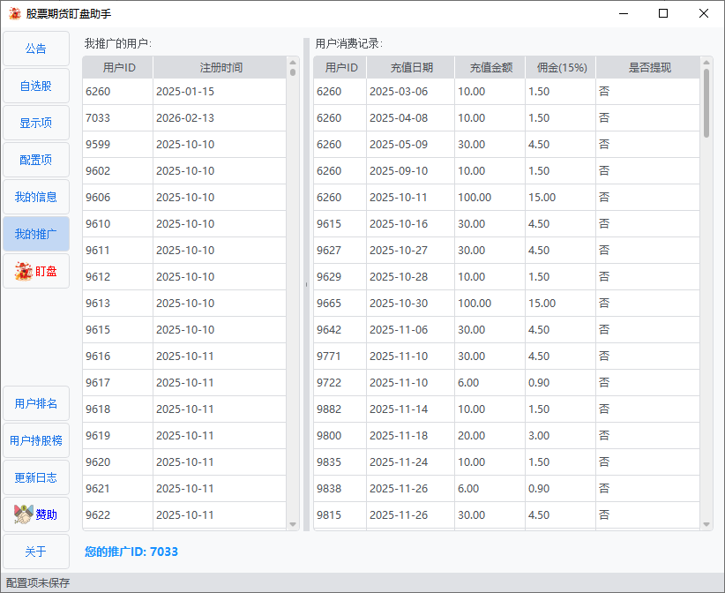This screenshot has height=593, width=725.
Task: Open the 关于 page
Action: click(x=36, y=552)
